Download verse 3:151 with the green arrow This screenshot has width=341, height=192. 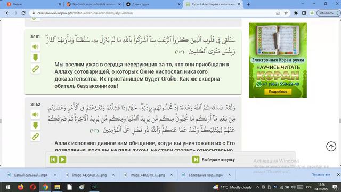pos(35,58)
